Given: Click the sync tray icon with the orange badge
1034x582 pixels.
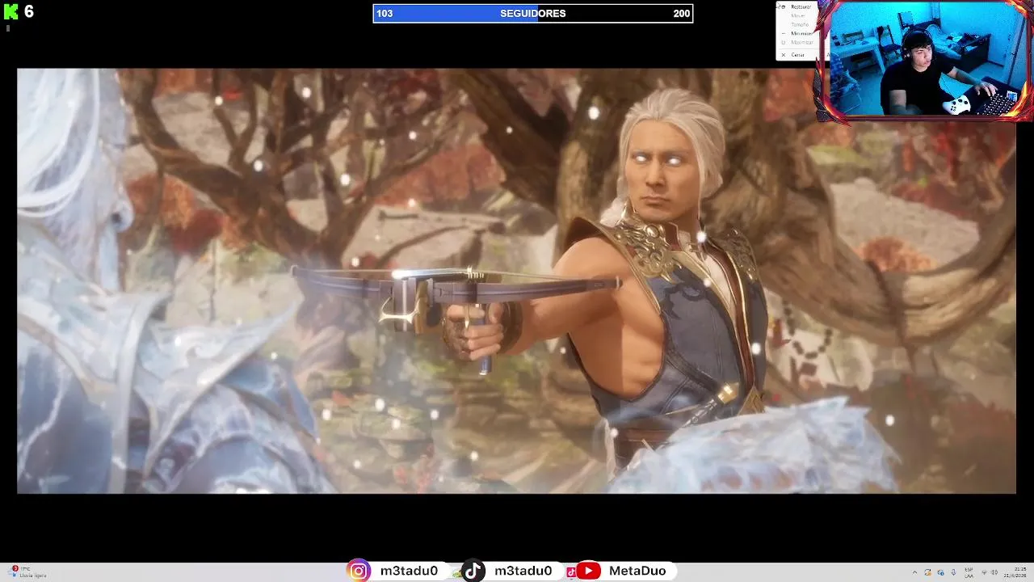Looking at the screenshot, I should (927, 572).
